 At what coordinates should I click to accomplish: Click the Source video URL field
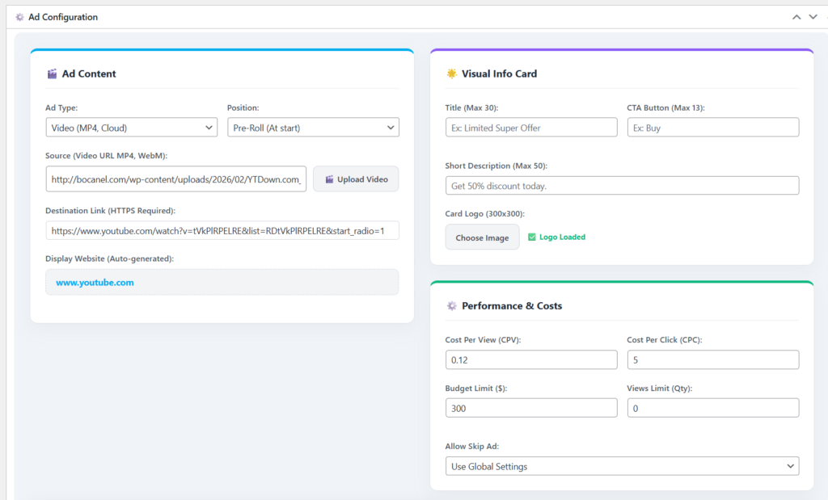[x=176, y=179]
